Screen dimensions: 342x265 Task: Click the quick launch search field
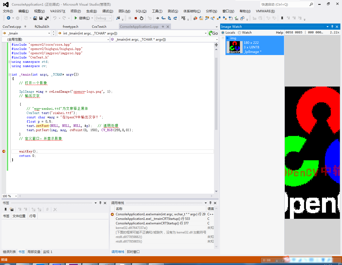click(284, 4)
